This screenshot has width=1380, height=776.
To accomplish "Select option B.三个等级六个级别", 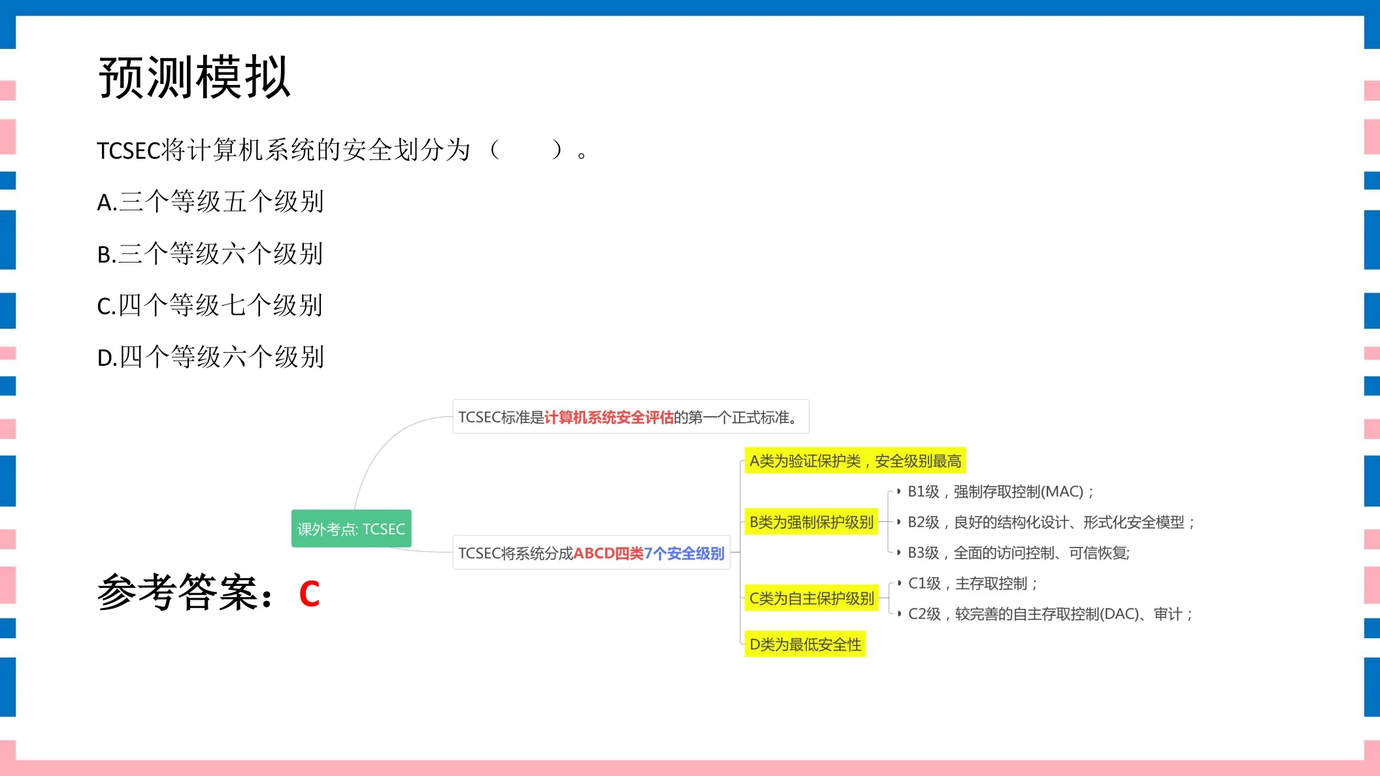I will tap(210, 253).
